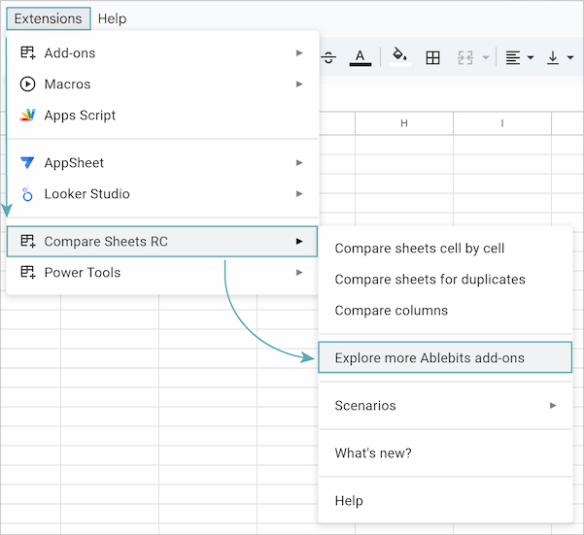Open the borders tool
584x535 pixels.
(x=432, y=57)
